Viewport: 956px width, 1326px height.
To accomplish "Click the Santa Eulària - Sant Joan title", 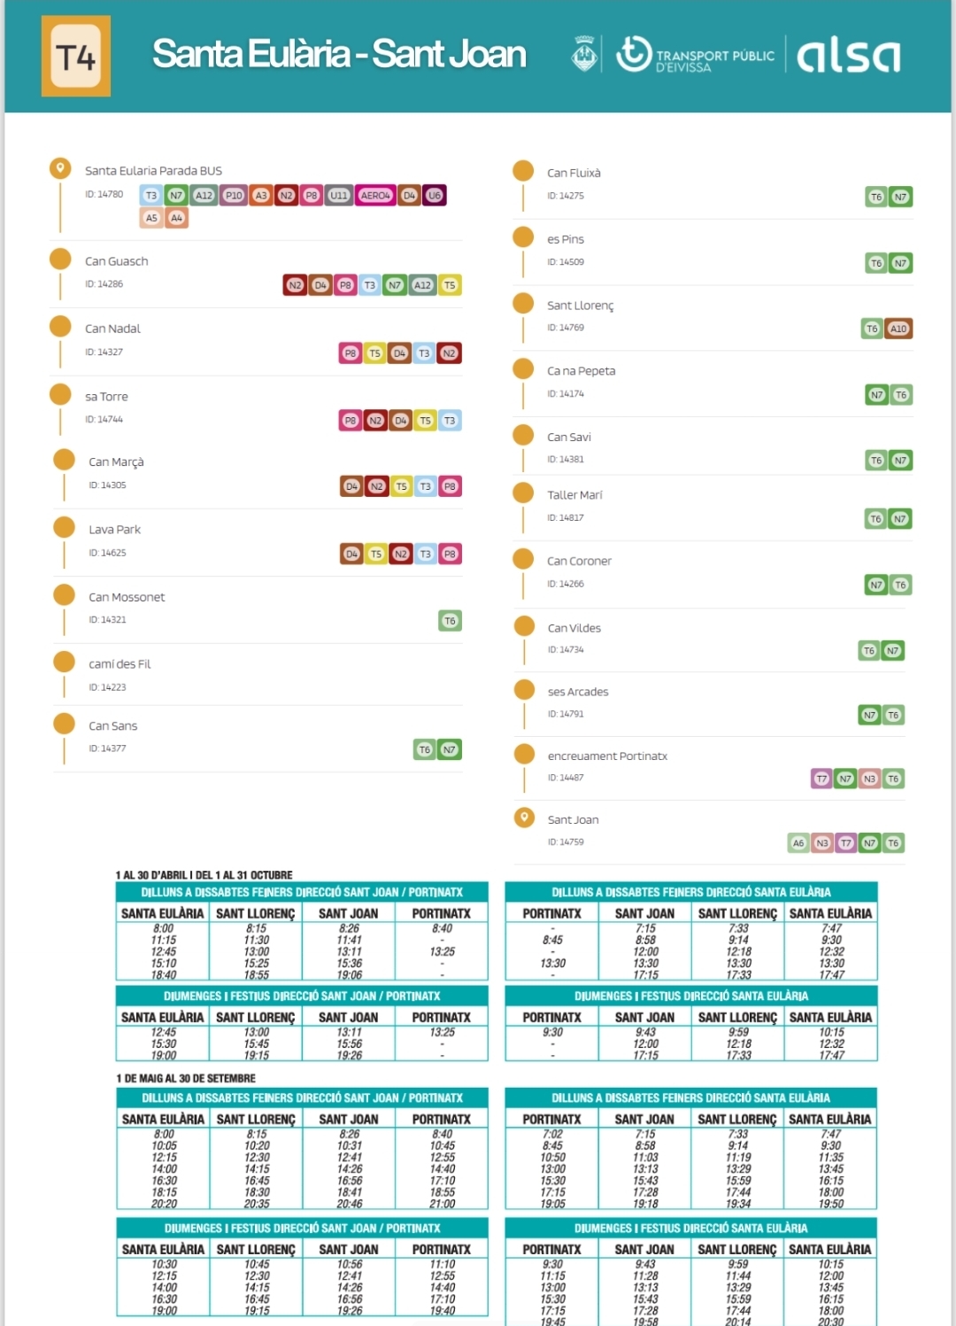I will pyautogui.click(x=339, y=54).
